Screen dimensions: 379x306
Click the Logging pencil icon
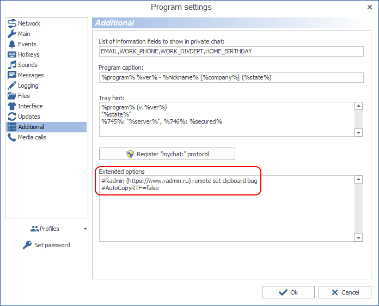click(12, 85)
